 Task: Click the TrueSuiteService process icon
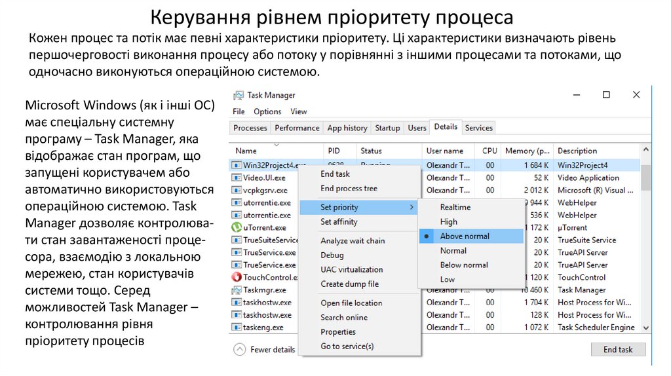pos(236,240)
